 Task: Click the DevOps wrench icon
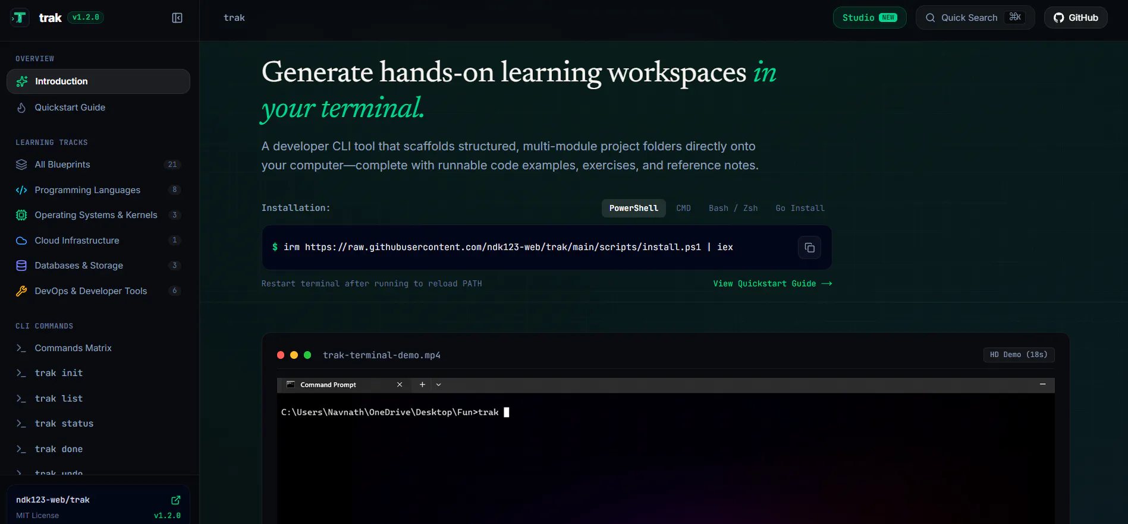point(21,291)
